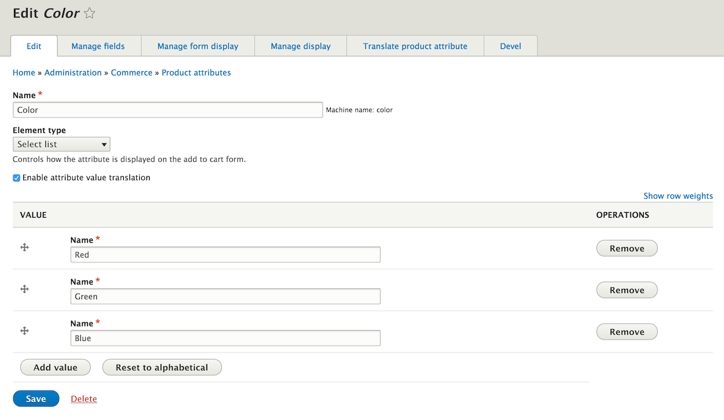
Task: Click the drag handle beside the Green value
Action: (25, 289)
